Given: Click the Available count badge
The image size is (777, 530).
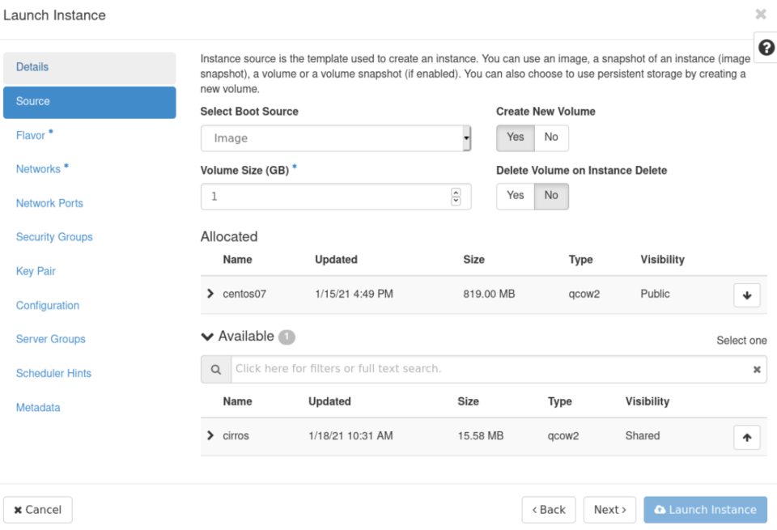Looking at the screenshot, I should click(x=287, y=337).
